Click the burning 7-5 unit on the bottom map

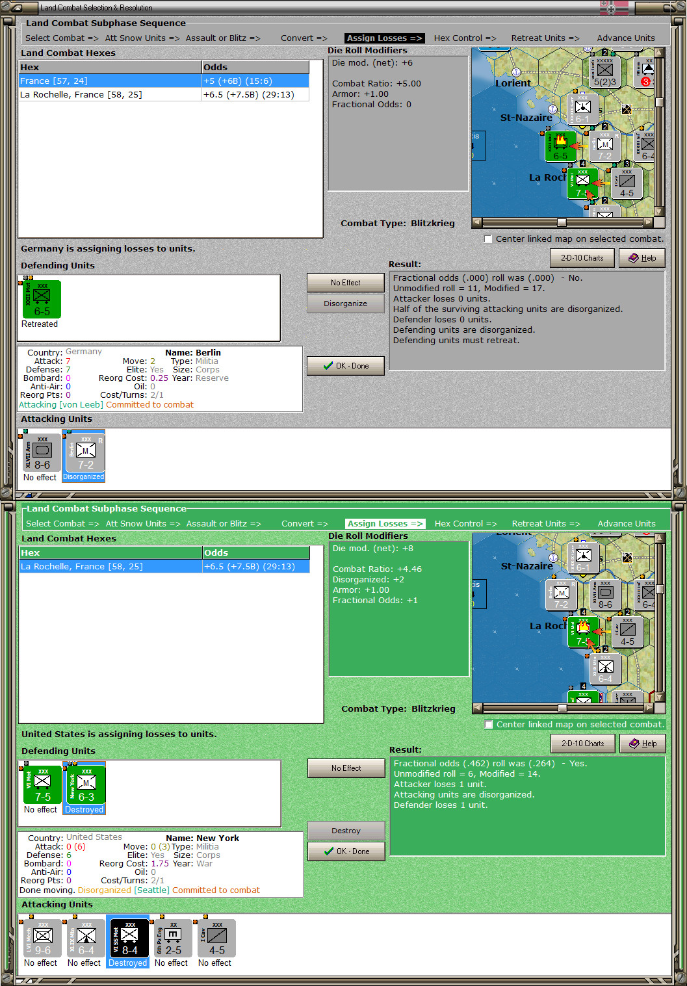click(583, 632)
